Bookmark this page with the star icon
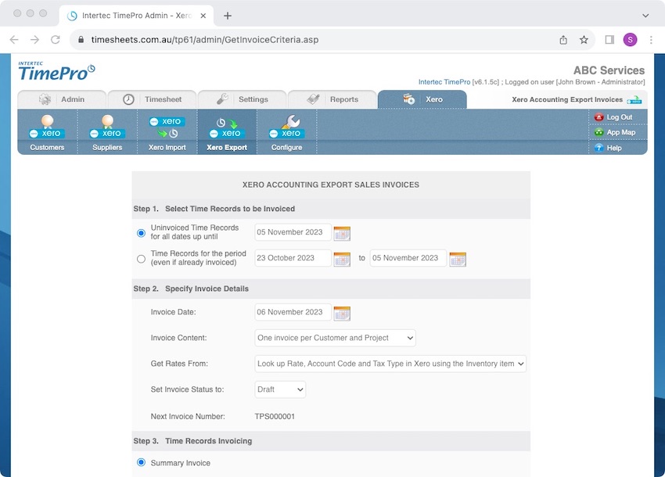The width and height of the screenshot is (665, 477). pos(584,40)
